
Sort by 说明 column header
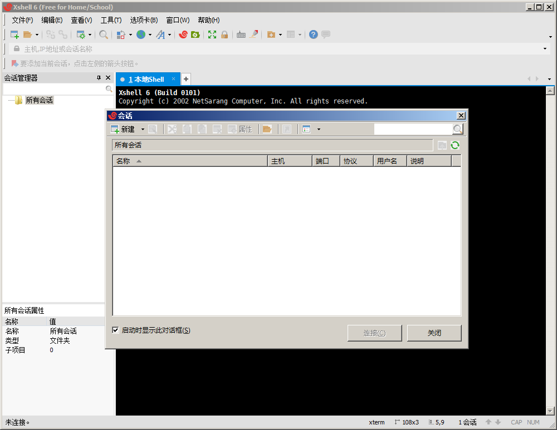pos(429,161)
